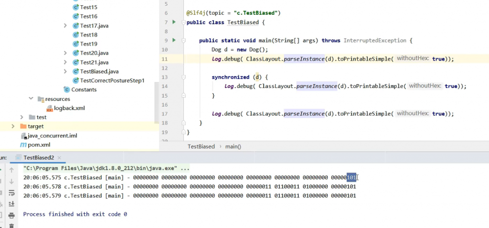Click the run gutter icon beside class TestBiased
The image size is (489, 228).
(x=174, y=22)
